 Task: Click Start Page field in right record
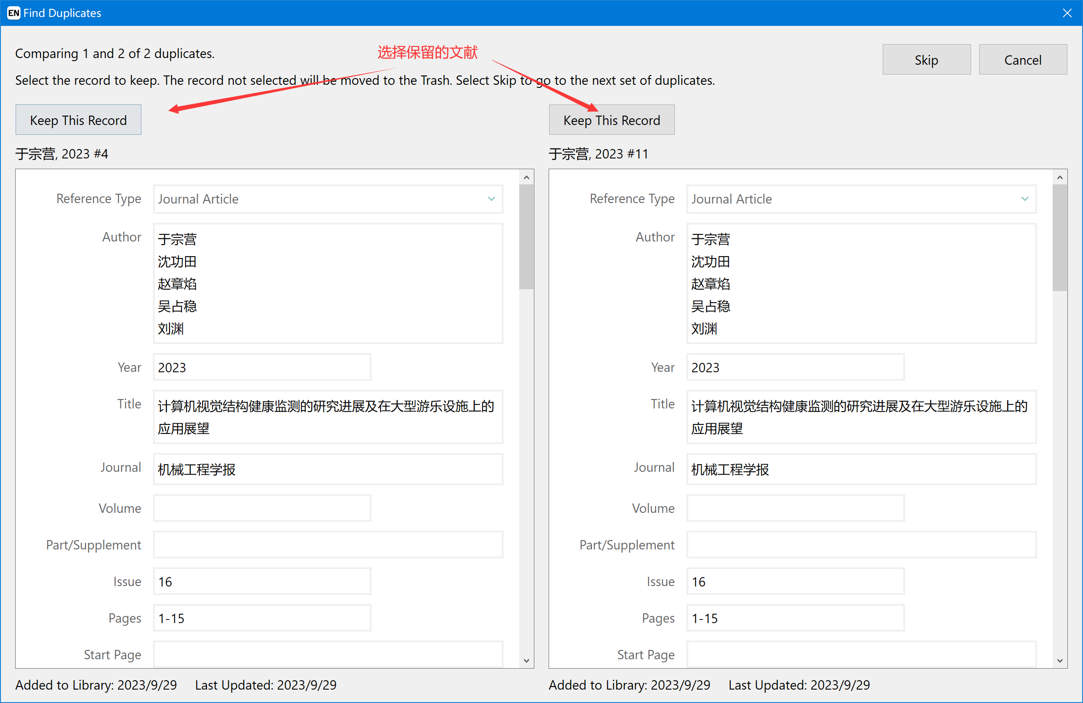coord(861,654)
